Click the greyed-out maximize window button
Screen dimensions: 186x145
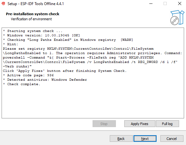point(165,3)
